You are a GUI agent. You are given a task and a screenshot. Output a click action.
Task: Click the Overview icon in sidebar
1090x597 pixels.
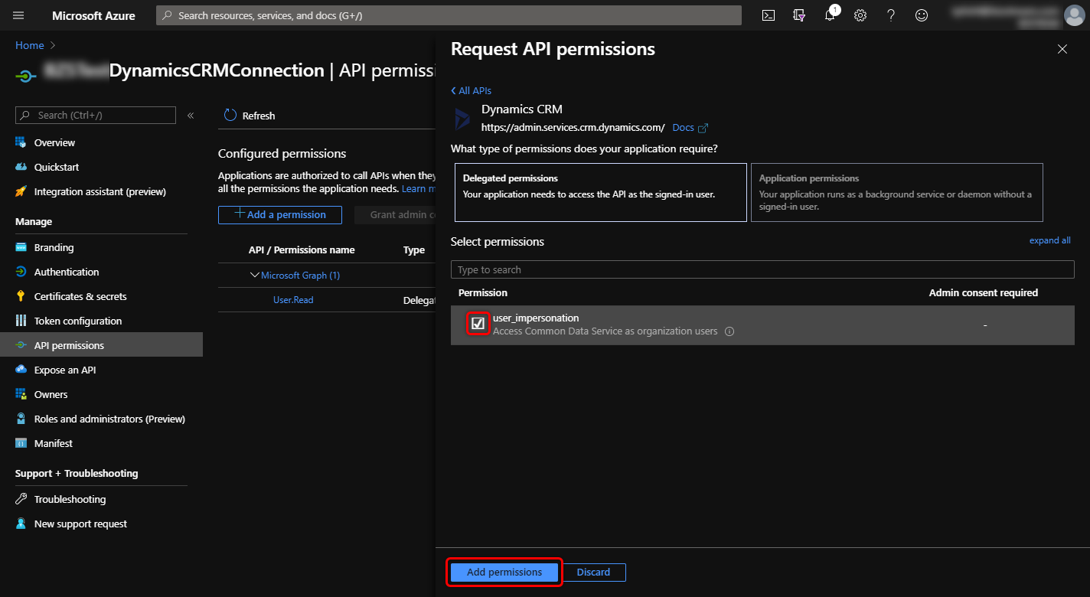click(21, 142)
